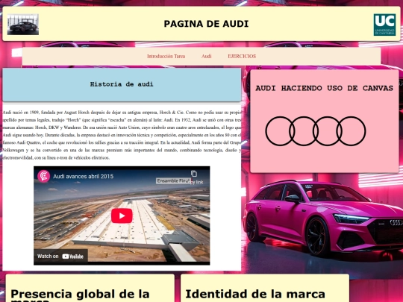Click the Identidad de la marca heading
The width and height of the screenshot is (403, 302).
pyautogui.click(x=255, y=294)
